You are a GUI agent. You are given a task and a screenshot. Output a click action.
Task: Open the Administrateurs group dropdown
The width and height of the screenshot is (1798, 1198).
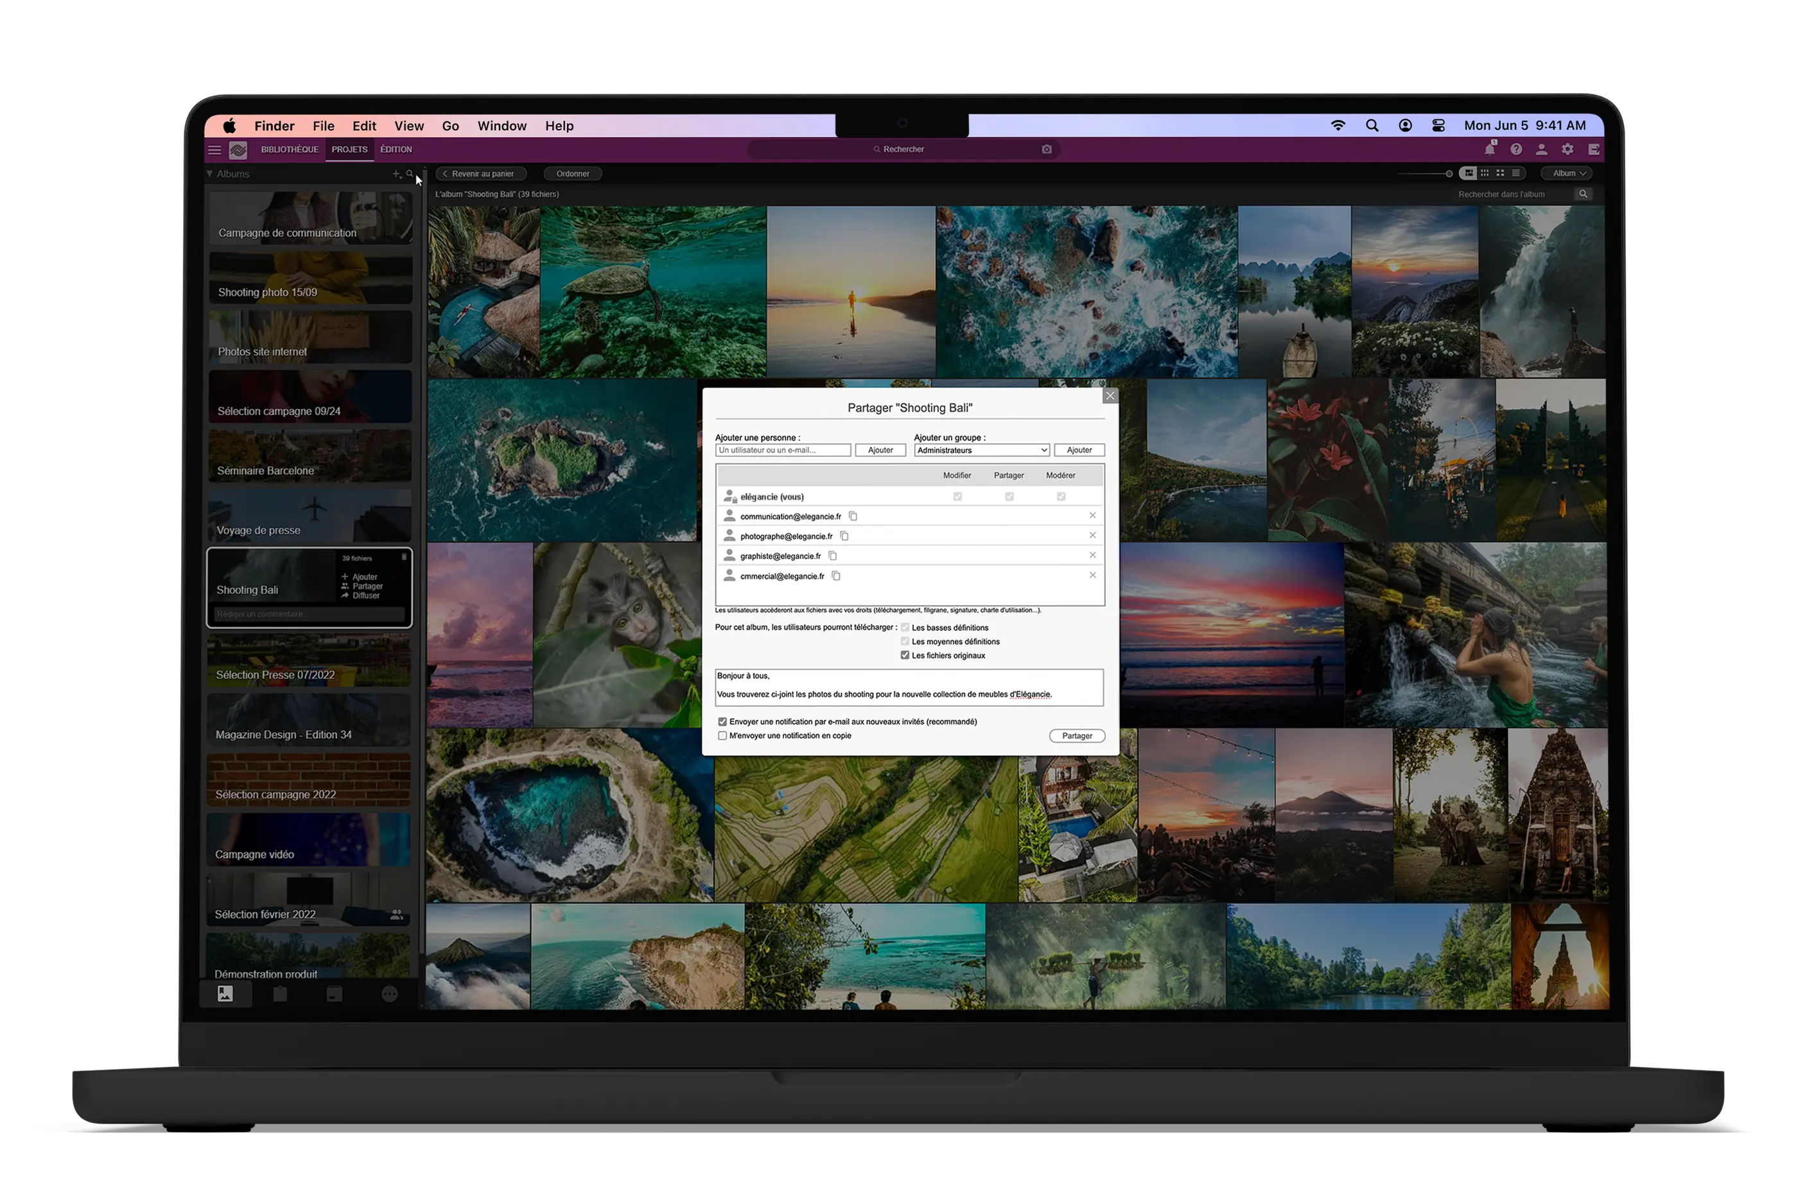pos(981,450)
